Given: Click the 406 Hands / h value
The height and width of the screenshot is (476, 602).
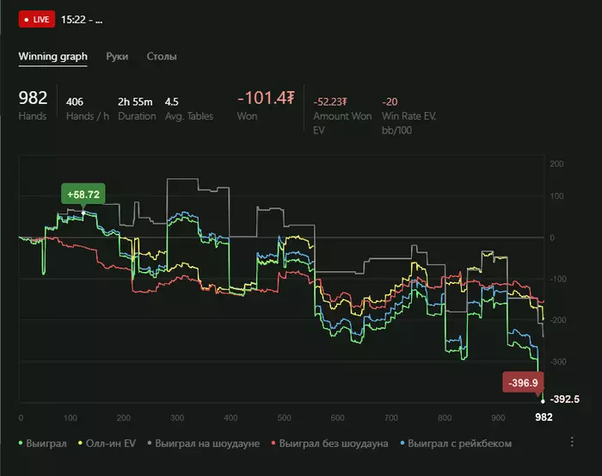Looking at the screenshot, I should (x=75, y=102).
